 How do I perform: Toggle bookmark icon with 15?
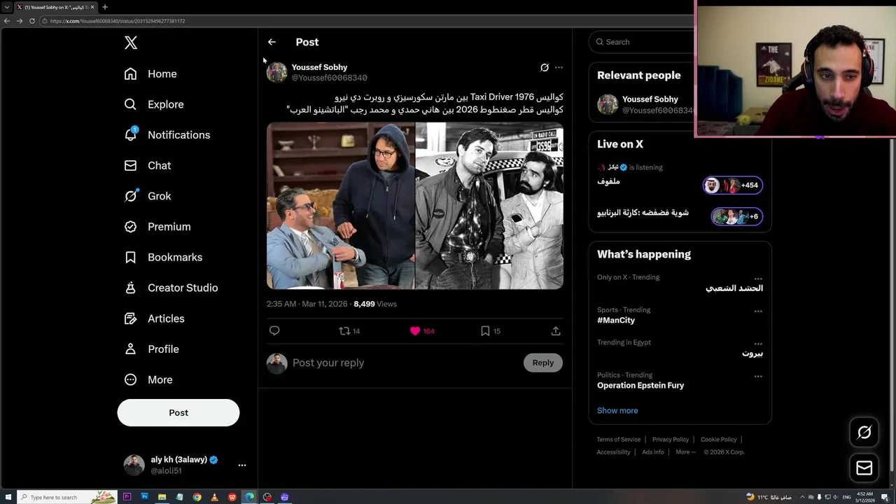click(490, 331)
